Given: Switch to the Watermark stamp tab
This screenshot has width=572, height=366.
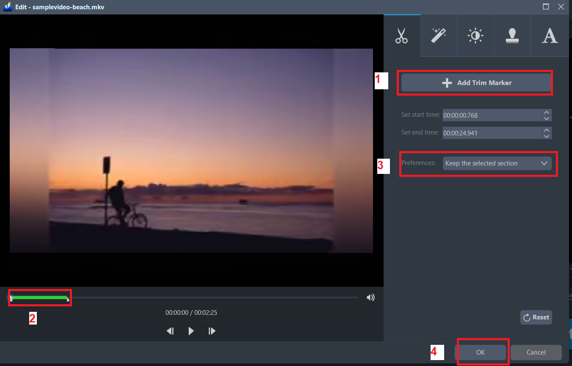Looking at the screenshot, I should pyautogui.click(x=512, y=36).
